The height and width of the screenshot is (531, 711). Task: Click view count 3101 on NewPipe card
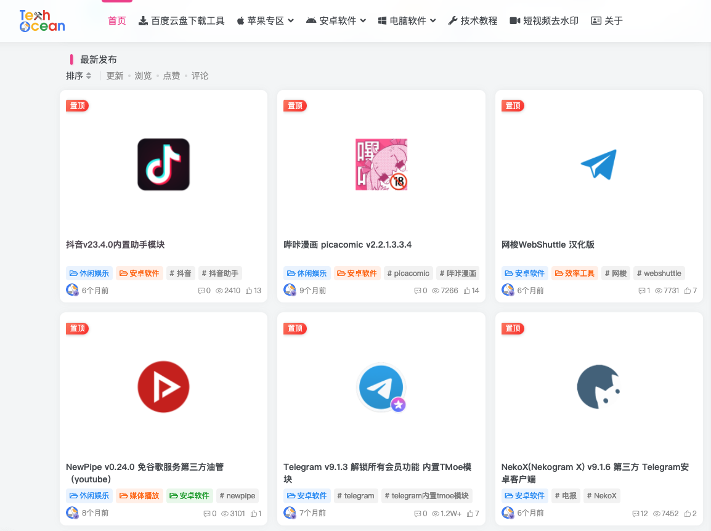coord(233,513)
